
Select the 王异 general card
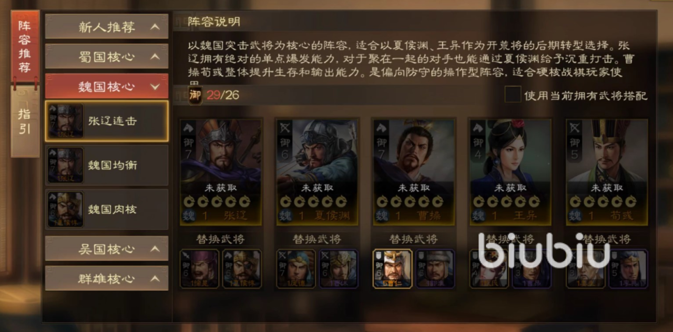point(511,172)
